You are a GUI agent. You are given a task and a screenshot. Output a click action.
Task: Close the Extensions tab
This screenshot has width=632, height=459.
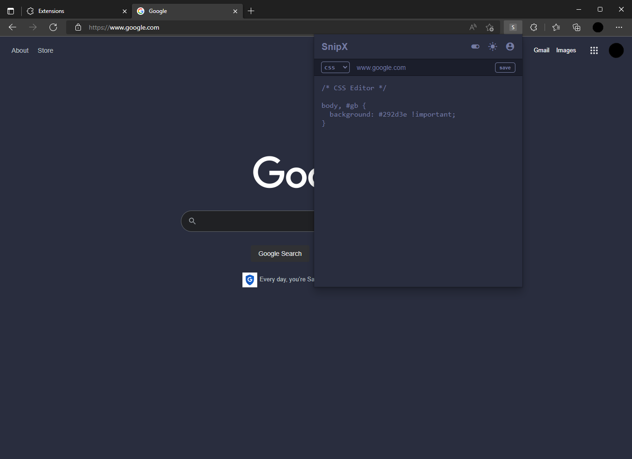124,11
